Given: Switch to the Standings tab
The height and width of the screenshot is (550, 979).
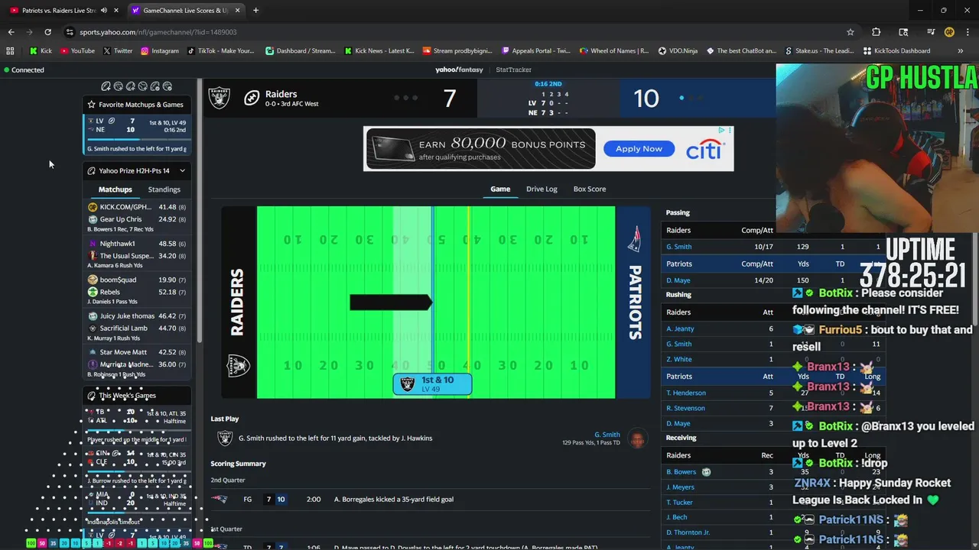Looking at the screenshot, I should point(164,189).
